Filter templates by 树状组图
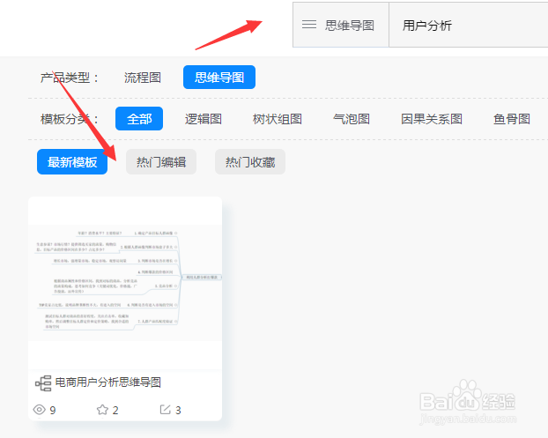This screenshot has width=548, height=438. pyautogui.click(x=278, y=119)
